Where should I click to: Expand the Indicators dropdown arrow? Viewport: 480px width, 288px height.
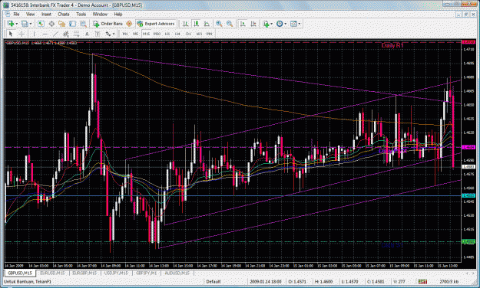271,24
